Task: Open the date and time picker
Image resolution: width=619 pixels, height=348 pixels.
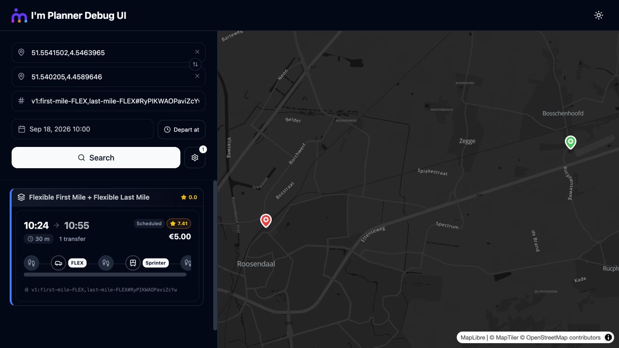Action: coord(83,130)
